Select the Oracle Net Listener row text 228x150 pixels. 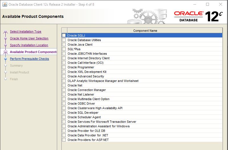(81, 94)
